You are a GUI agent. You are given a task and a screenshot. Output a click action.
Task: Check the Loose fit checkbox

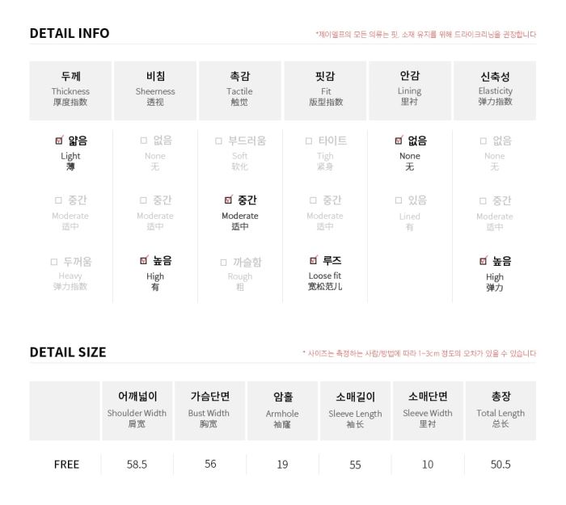coord(314,260)
